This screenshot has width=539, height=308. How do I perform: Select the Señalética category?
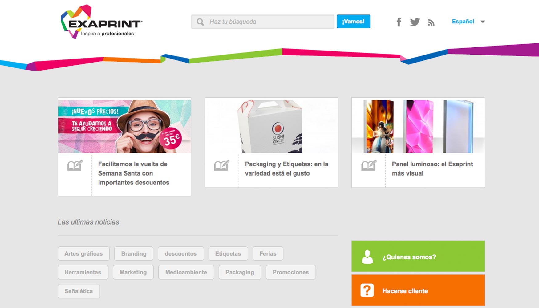pos(79,291)
